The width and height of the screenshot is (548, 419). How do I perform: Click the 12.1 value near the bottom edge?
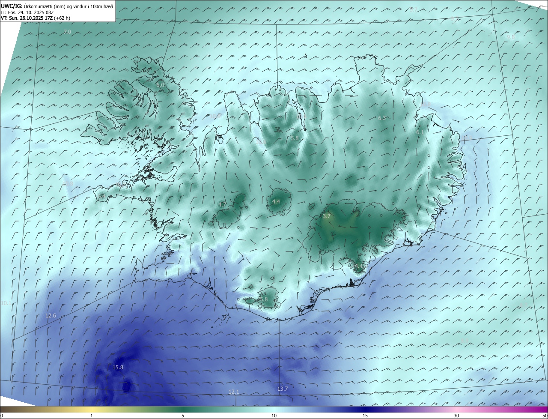point(234,392)
